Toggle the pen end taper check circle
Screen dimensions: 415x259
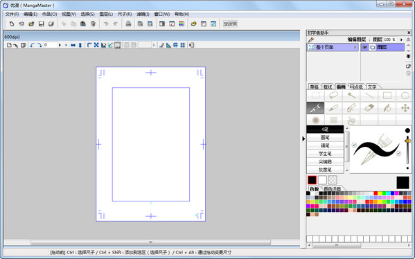pyautogui.click(x=398, y=153)
